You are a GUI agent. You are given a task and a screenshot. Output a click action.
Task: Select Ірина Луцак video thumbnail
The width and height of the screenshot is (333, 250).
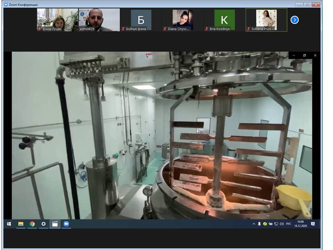(57, 20)
